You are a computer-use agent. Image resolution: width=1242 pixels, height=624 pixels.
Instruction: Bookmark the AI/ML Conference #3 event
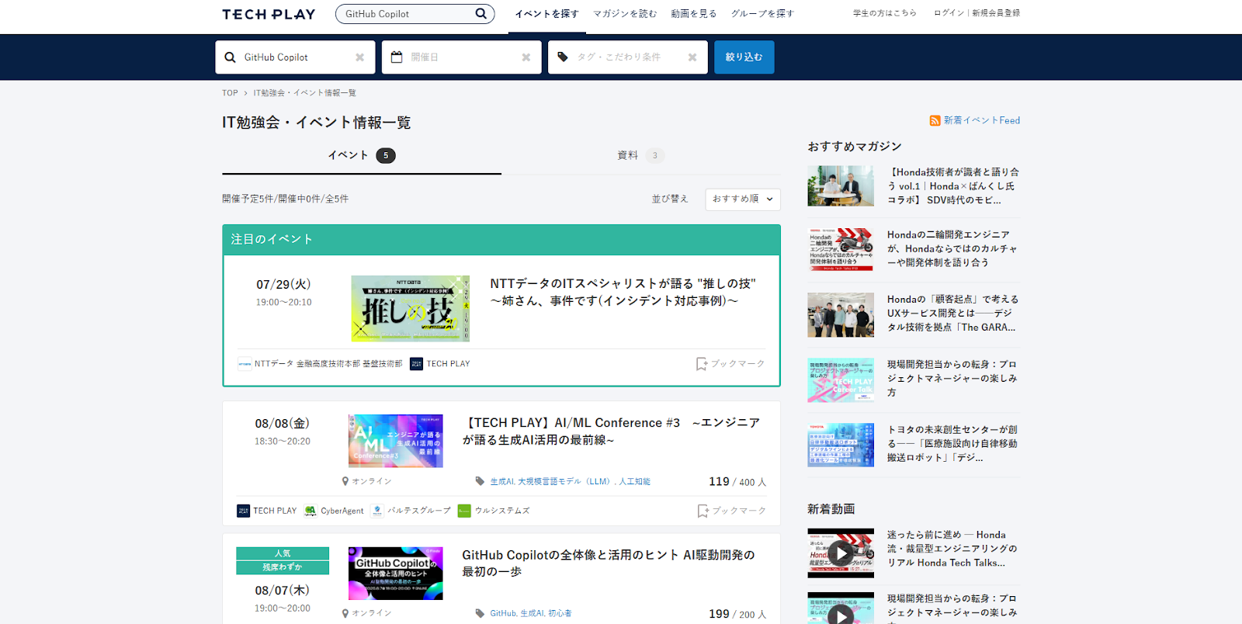point(731,511)
